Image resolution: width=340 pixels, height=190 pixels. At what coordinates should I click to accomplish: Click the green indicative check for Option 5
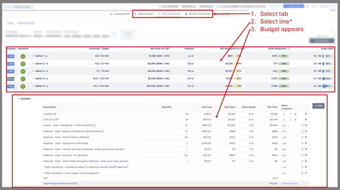point(23,86)
